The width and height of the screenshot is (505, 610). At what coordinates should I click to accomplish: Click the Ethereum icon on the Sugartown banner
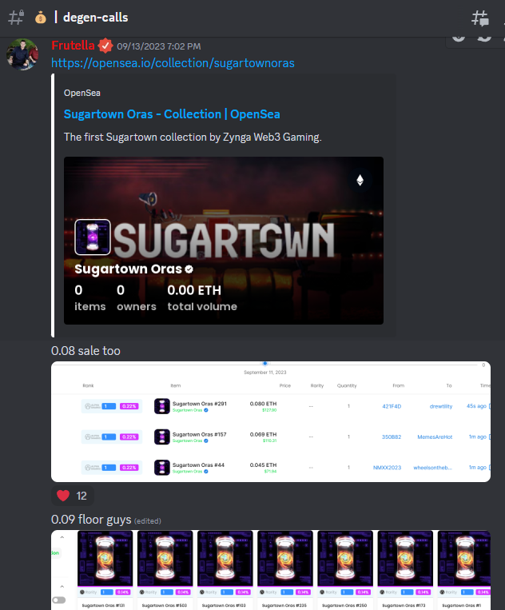click(360, 180)
